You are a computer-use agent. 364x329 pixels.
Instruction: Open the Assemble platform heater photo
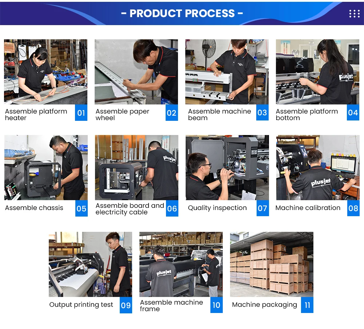click(x=46, y=72)
